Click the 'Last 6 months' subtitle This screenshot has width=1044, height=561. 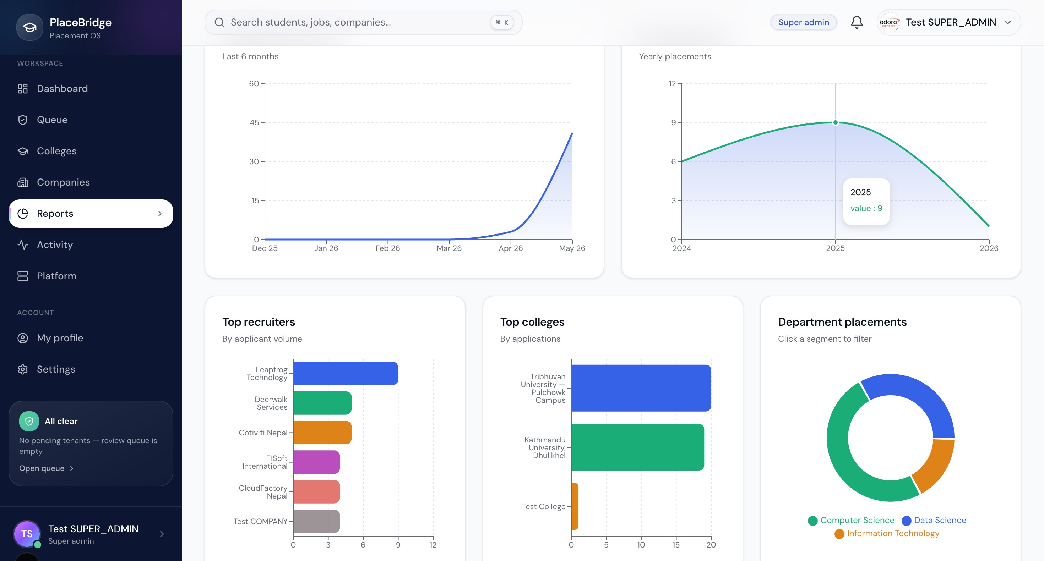pyautogui.click(x=250, y=56)
